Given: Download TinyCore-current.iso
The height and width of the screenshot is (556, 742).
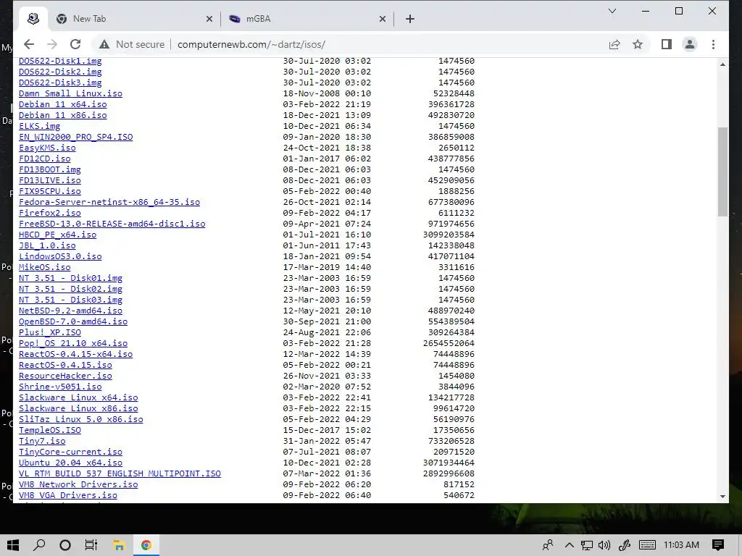Looking at the screenshot, I should tap(70, 452).
